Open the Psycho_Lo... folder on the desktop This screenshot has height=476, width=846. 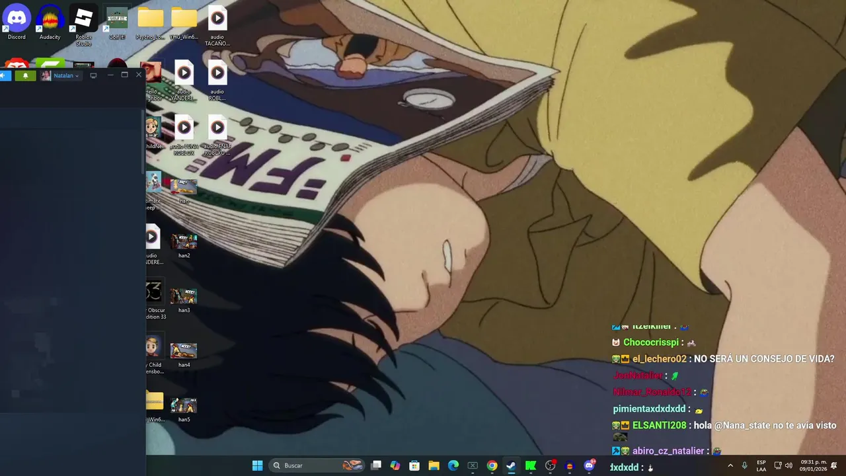coord(150,23)
